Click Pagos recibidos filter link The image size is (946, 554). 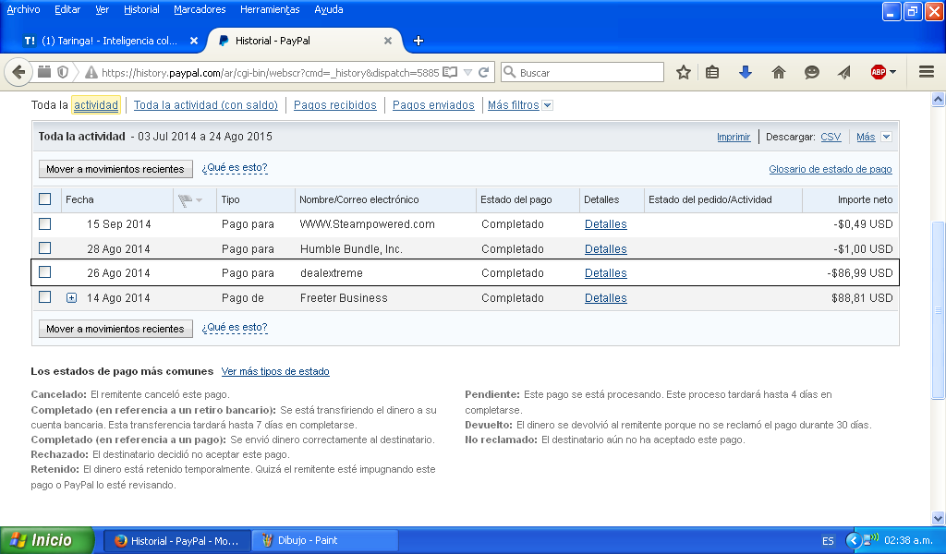click(x=334, y=105)
